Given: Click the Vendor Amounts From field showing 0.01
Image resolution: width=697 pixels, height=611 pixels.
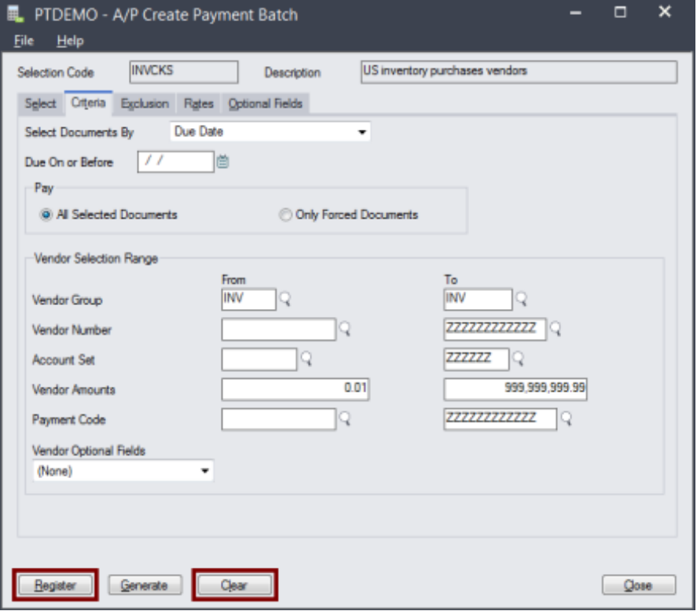Looking at the screenshot, I should [x=295, y=389].
